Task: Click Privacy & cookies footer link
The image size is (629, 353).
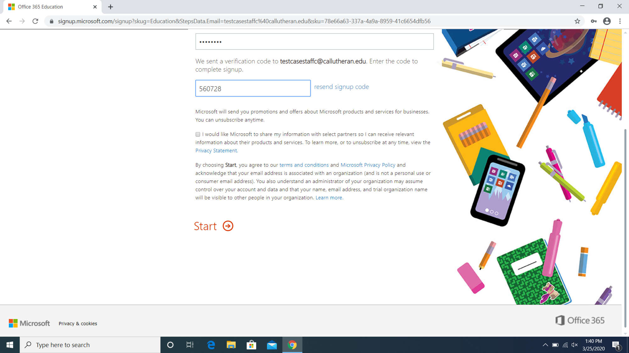Action: pos(78,324)
